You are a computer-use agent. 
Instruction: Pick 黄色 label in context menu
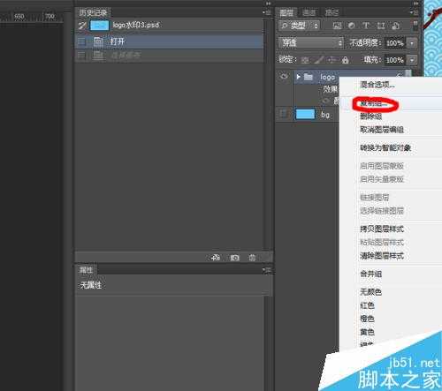pyautogui.click(x=367, y=332)
